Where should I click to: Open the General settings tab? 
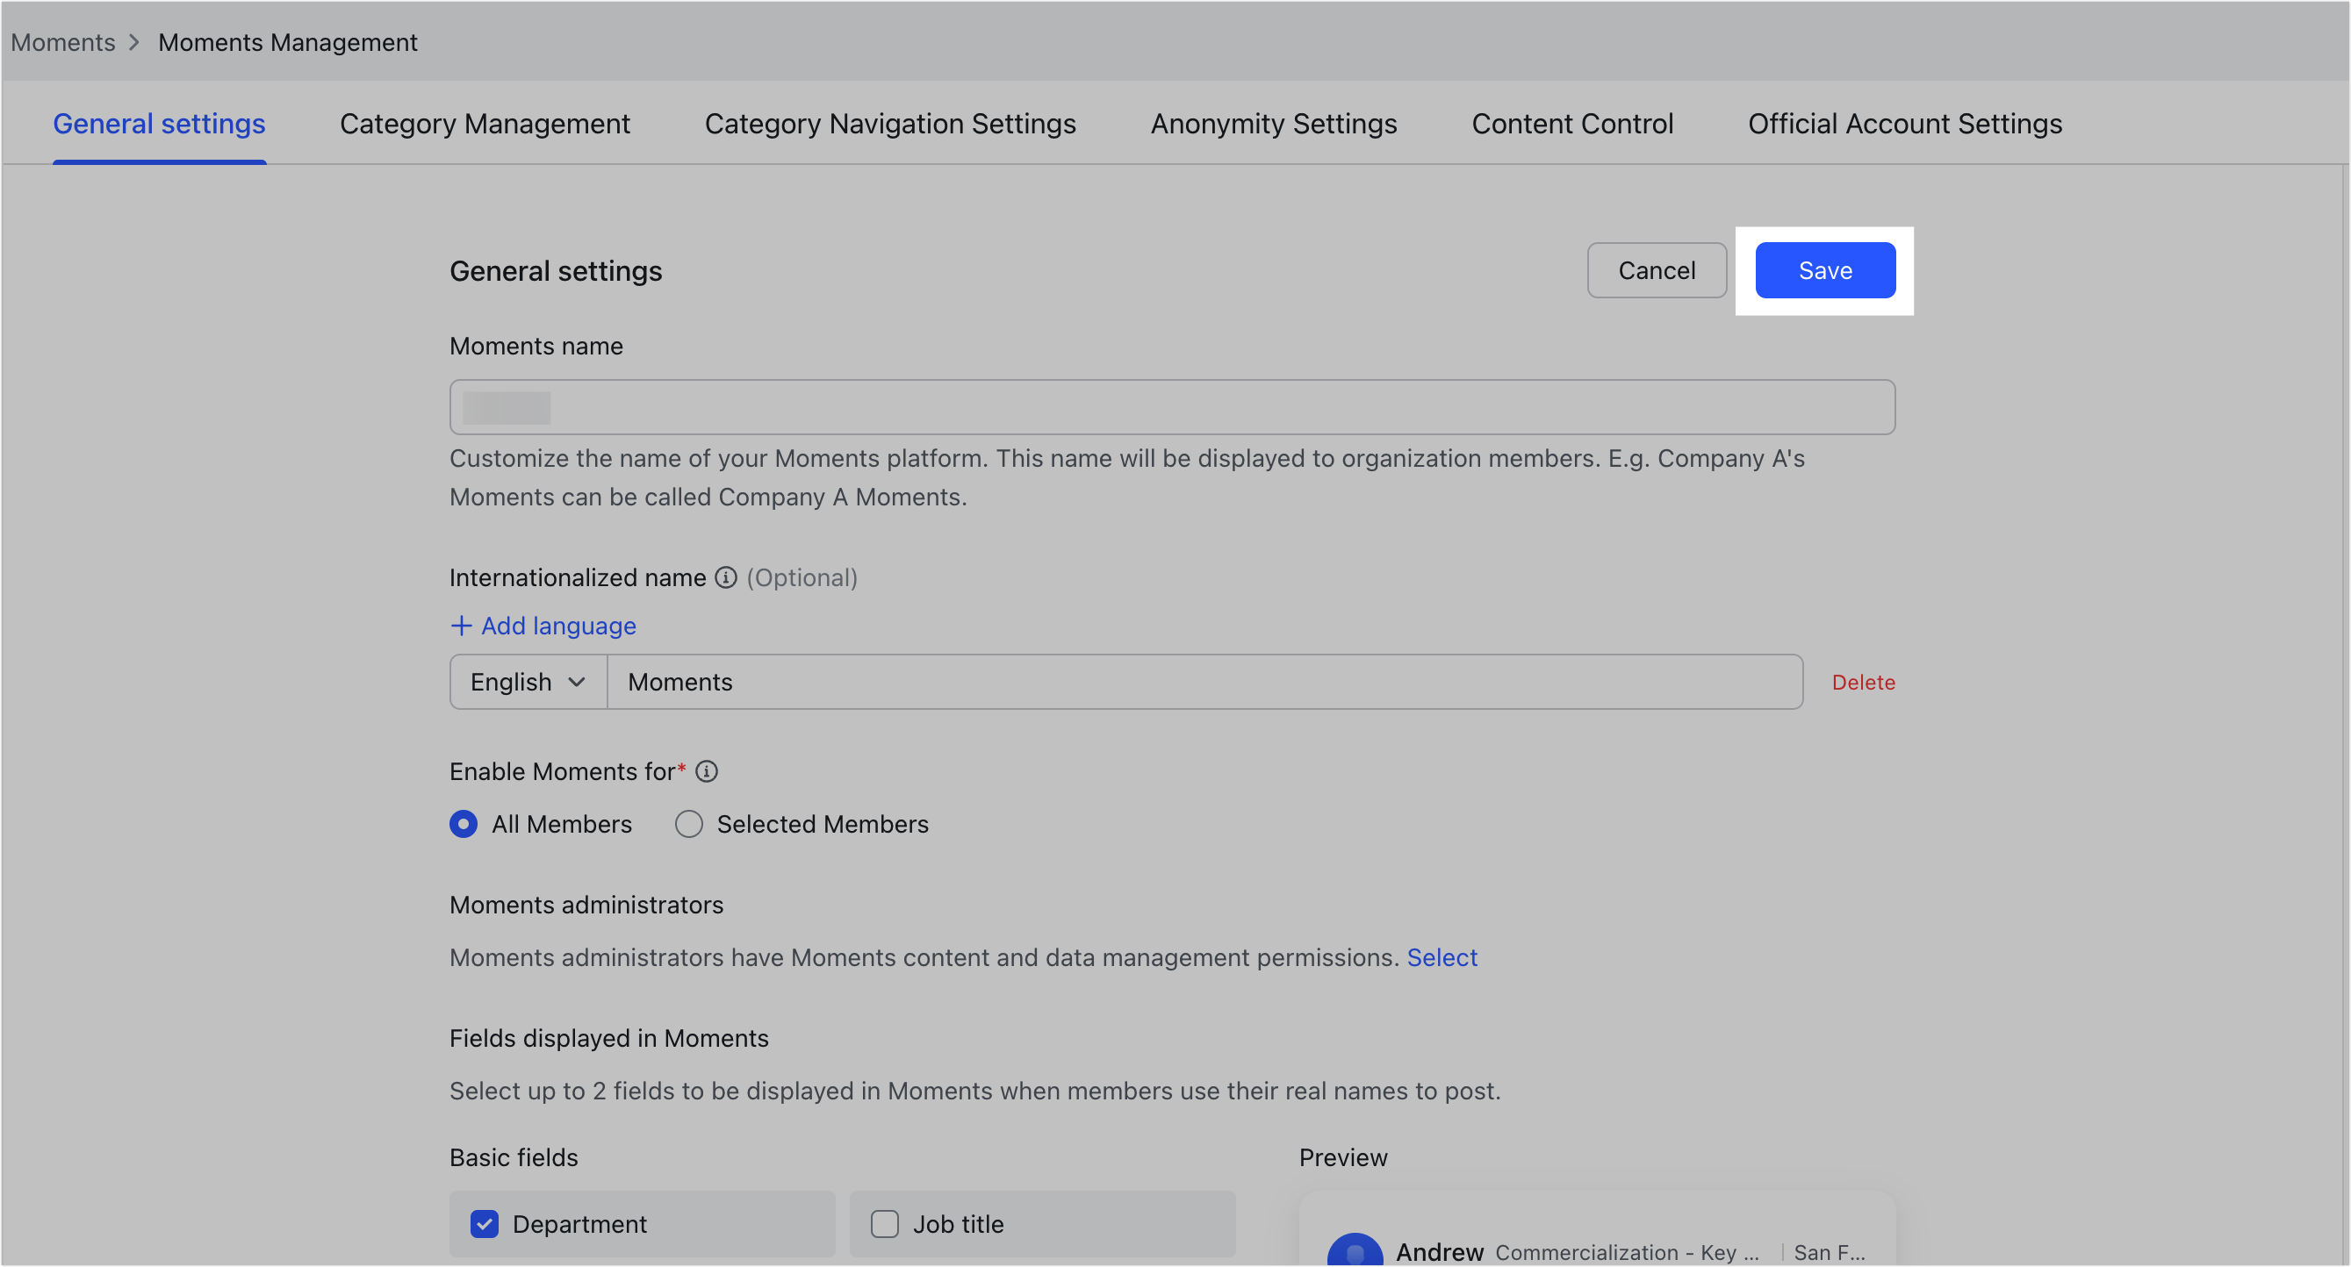pos(159,124)
